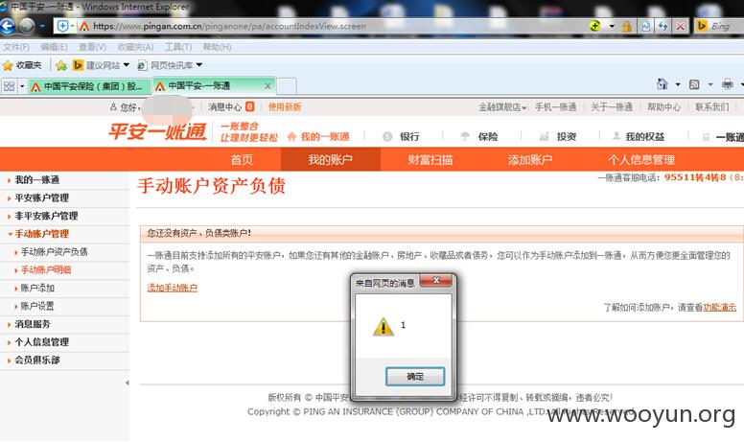Open the 文件(F) menu
The width and height of the screenshot is (744, 442).
click(x=15, y=47)
